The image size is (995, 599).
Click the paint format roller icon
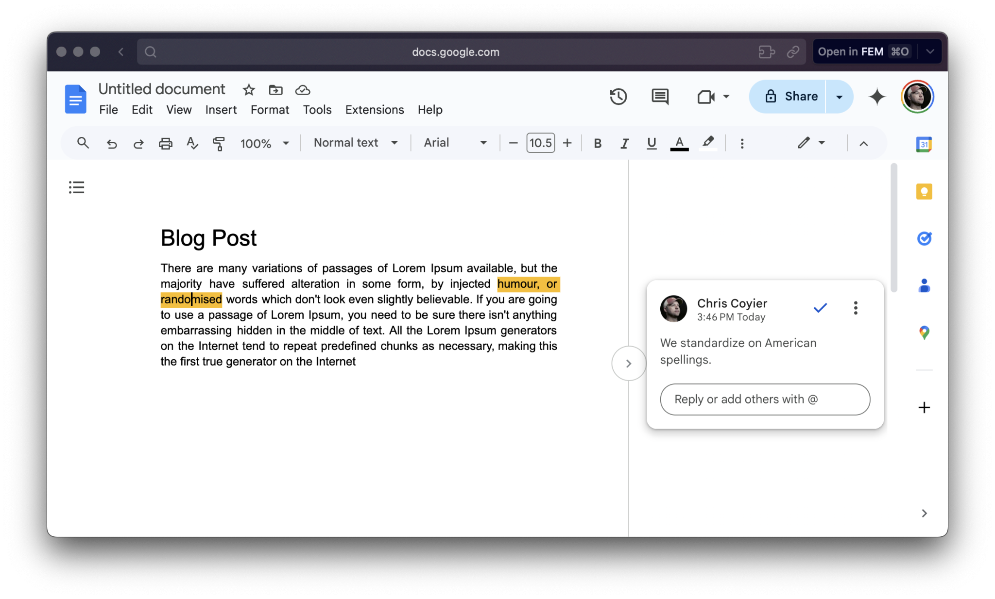[x=219, y=143]
